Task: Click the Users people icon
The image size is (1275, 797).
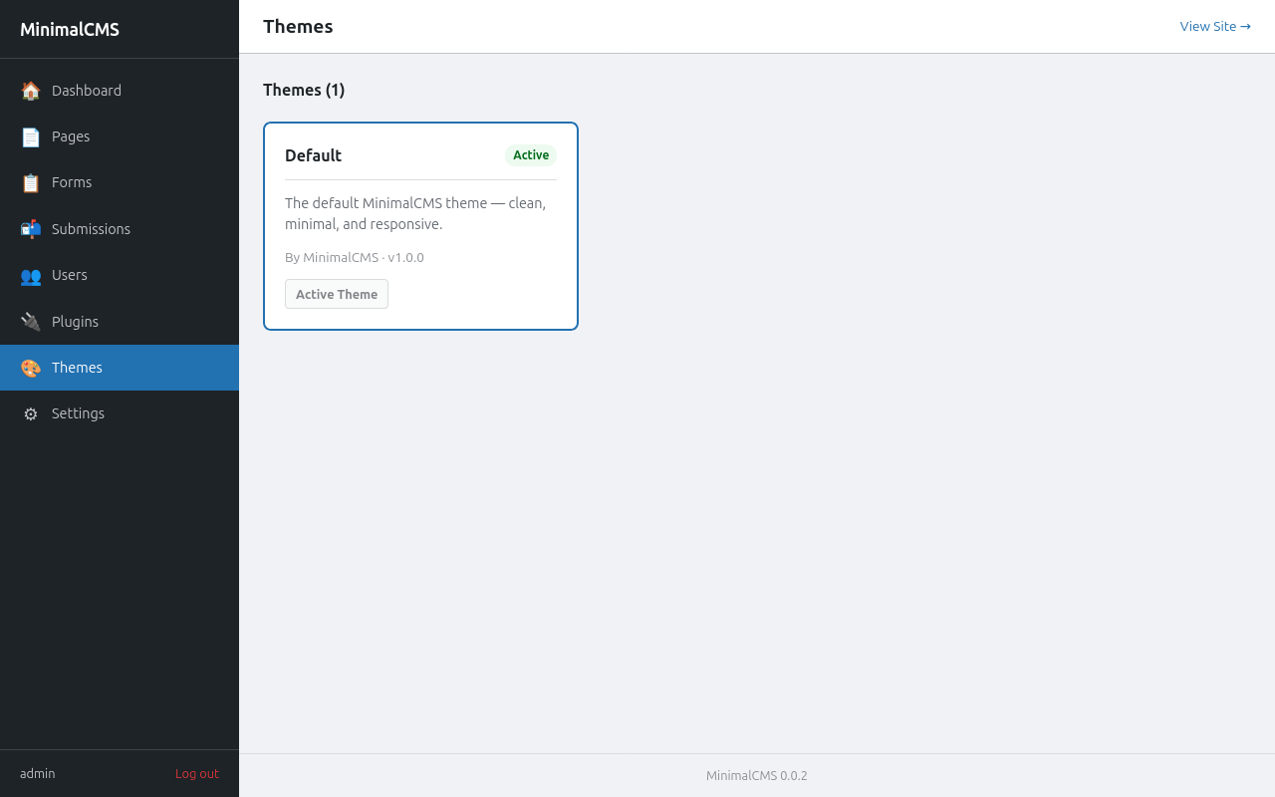Action: [31, 276]
